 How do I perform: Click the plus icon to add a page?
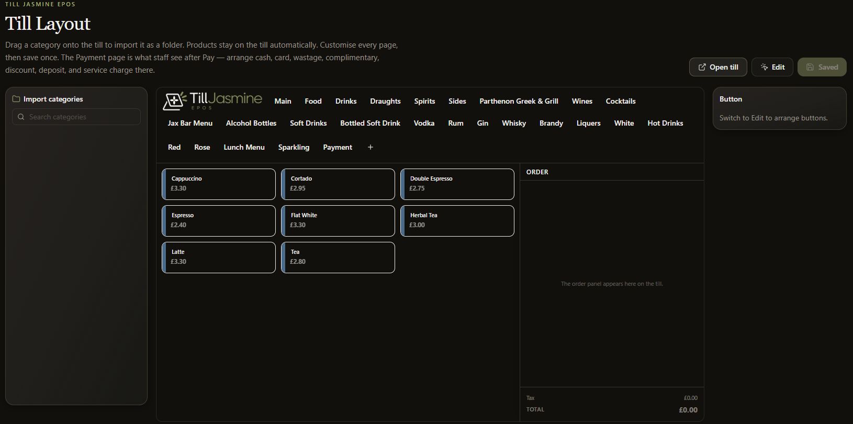[371, 147]
